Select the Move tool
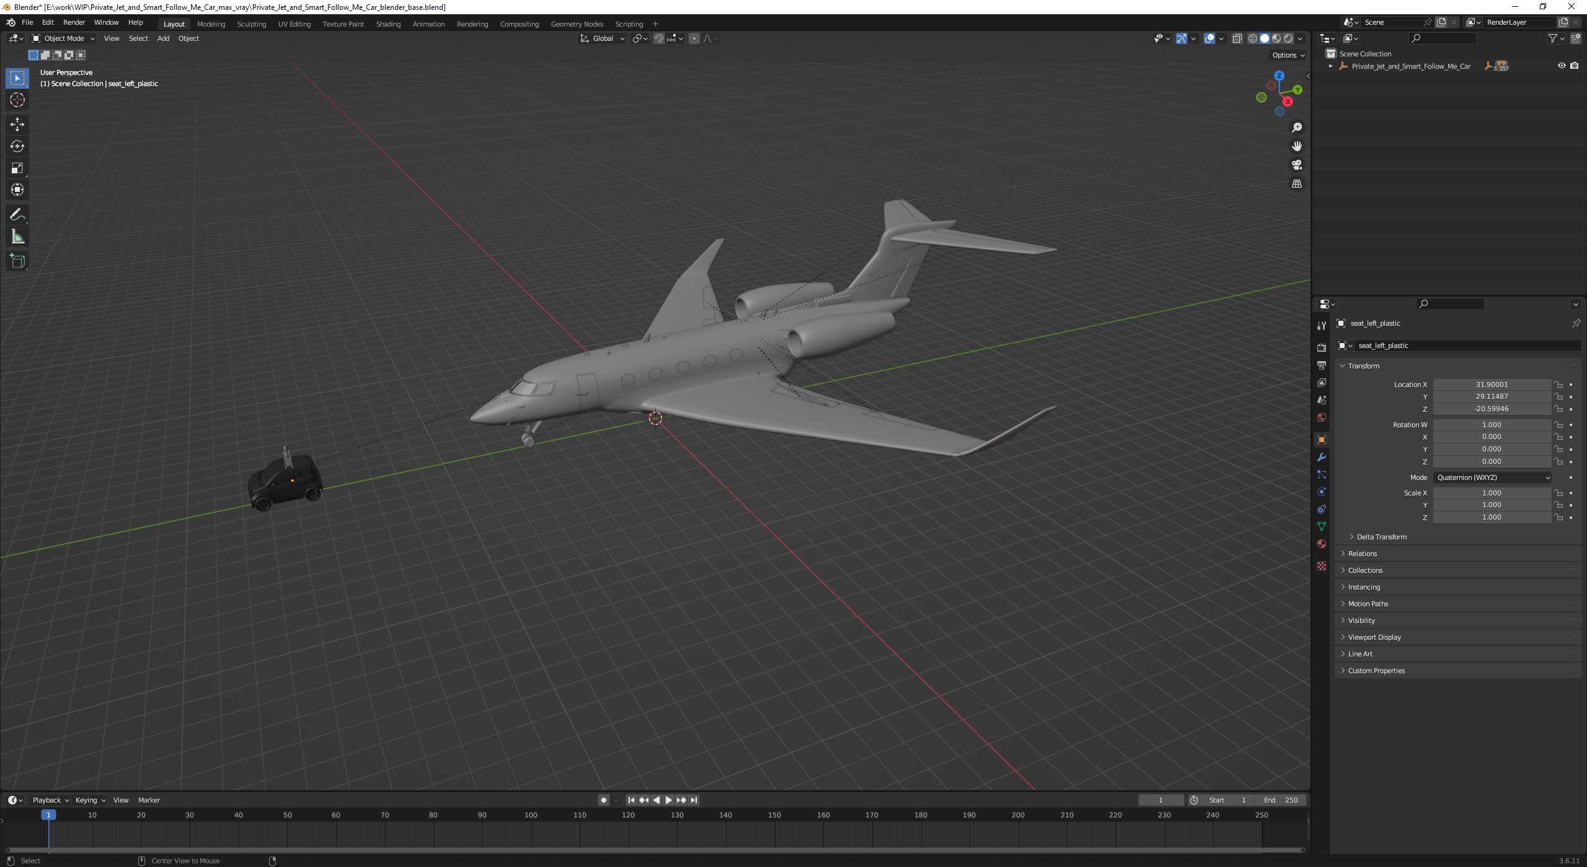1587x867 pixels. (x=17, y=124)
